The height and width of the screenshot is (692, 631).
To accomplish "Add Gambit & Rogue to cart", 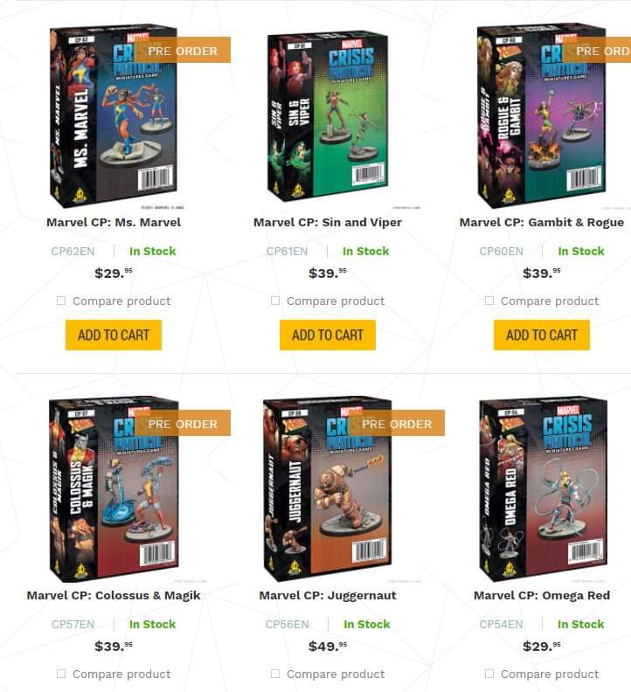I will (x=542, y=335).
